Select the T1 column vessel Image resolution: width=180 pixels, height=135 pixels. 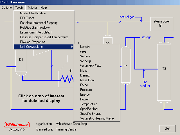click(125, 66)
